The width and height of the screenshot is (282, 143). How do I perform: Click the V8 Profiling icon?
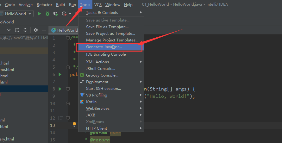[x=82, y=95]
